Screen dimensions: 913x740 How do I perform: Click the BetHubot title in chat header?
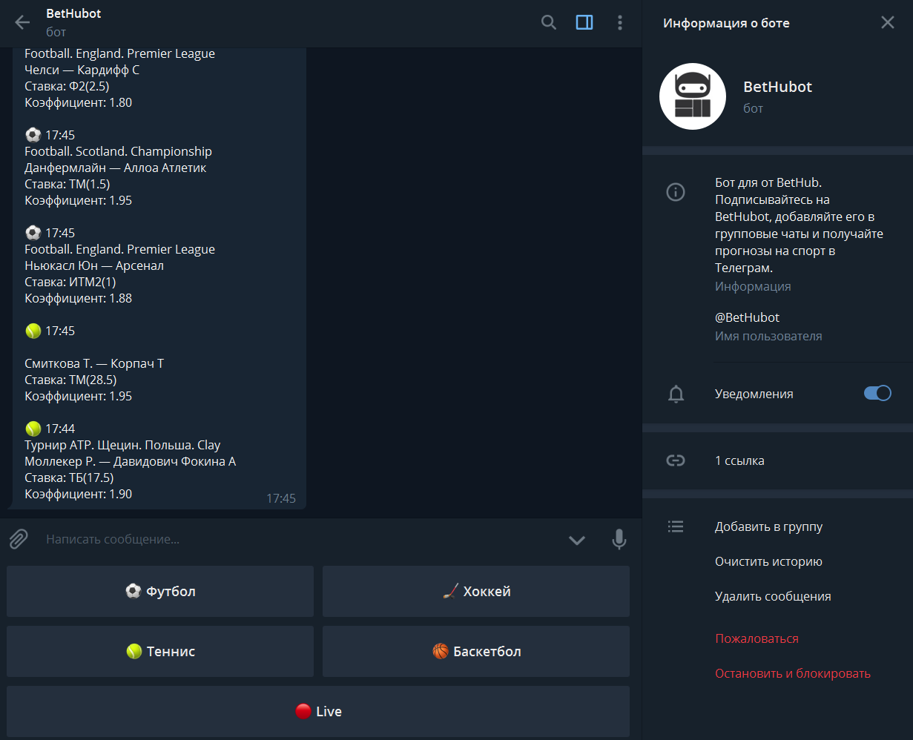(x=73, y=13)
